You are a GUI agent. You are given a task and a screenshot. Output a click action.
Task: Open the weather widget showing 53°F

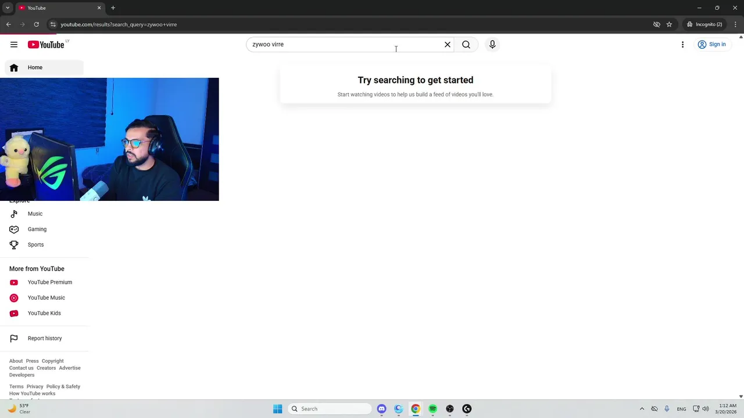click(19, 409)
